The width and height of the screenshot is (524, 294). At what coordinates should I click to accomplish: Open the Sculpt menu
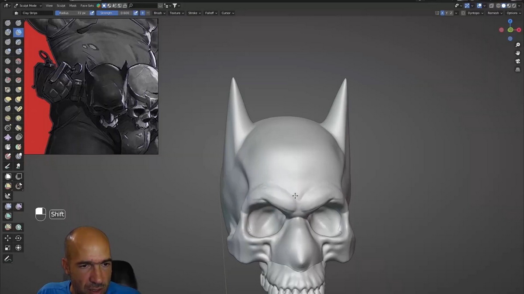(61, 6)
